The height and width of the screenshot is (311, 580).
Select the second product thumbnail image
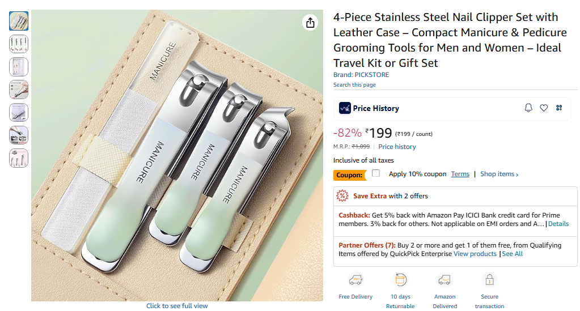pyautogui.click(x=19, y=44)
